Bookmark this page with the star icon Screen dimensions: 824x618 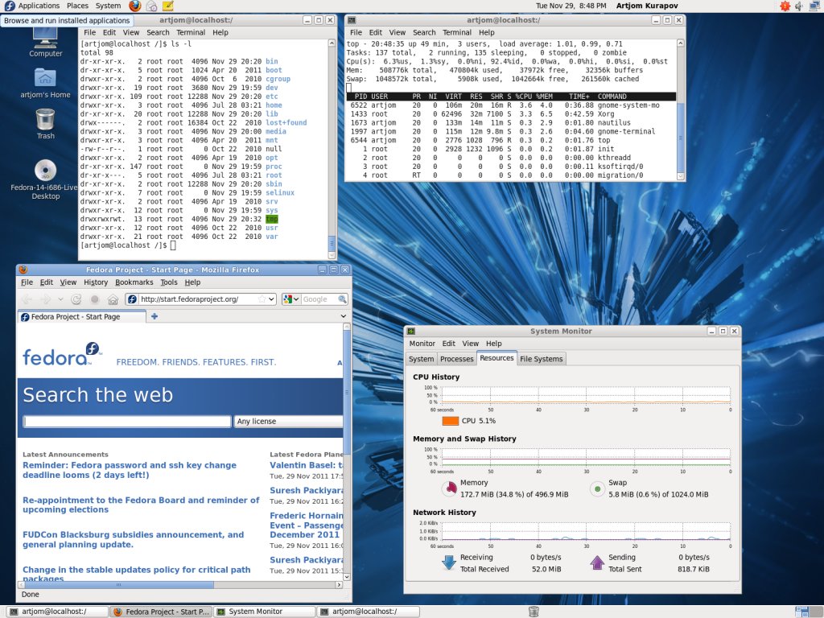pos(262,299)
